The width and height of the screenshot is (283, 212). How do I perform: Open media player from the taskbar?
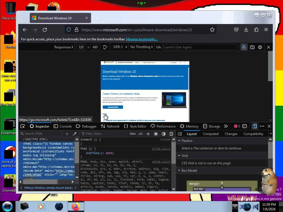point(41,206)
